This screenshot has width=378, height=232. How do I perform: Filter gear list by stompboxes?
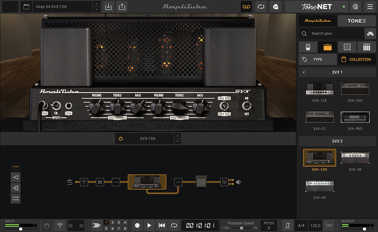pos(308,47)
